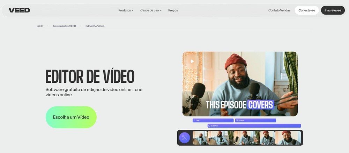Click the THIS EPISODE COVERS caption

[x=239, y=105]
